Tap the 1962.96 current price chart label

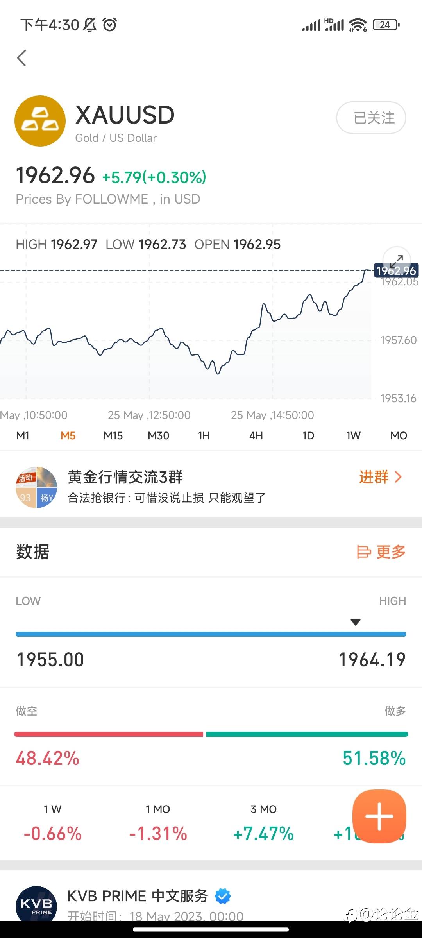tap(396, 270)
